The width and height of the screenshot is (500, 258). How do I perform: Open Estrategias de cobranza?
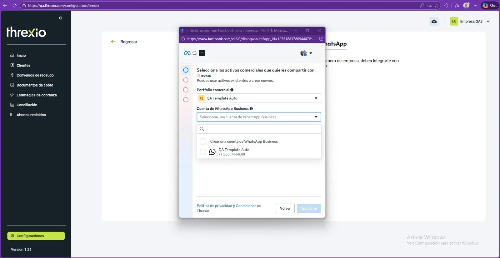coord(36,95)
